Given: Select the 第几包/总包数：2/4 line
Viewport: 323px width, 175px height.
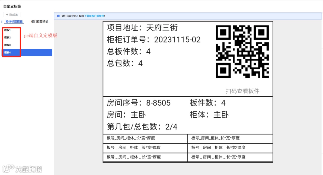Looking at the screenshot, I should pos(142,127).
